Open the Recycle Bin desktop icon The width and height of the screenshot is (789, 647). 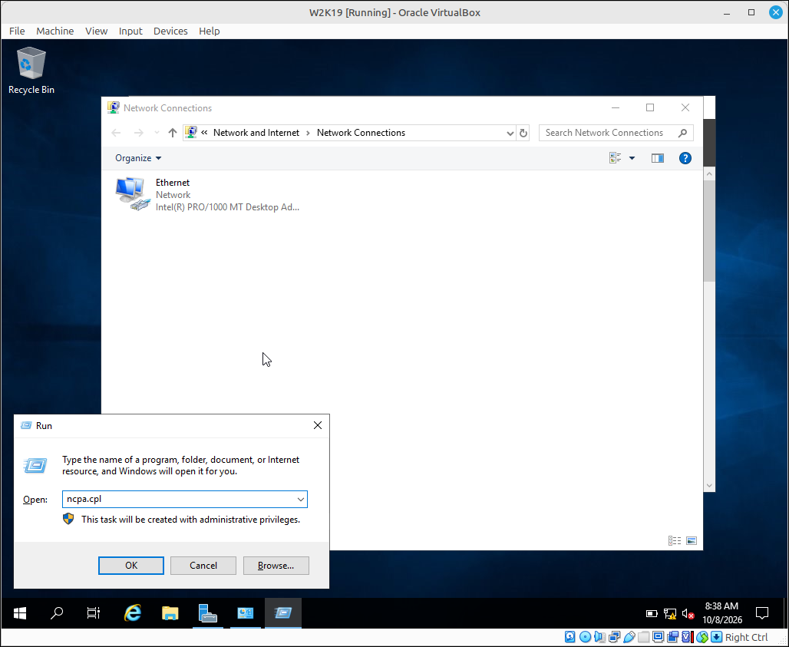tap(31, 71)
